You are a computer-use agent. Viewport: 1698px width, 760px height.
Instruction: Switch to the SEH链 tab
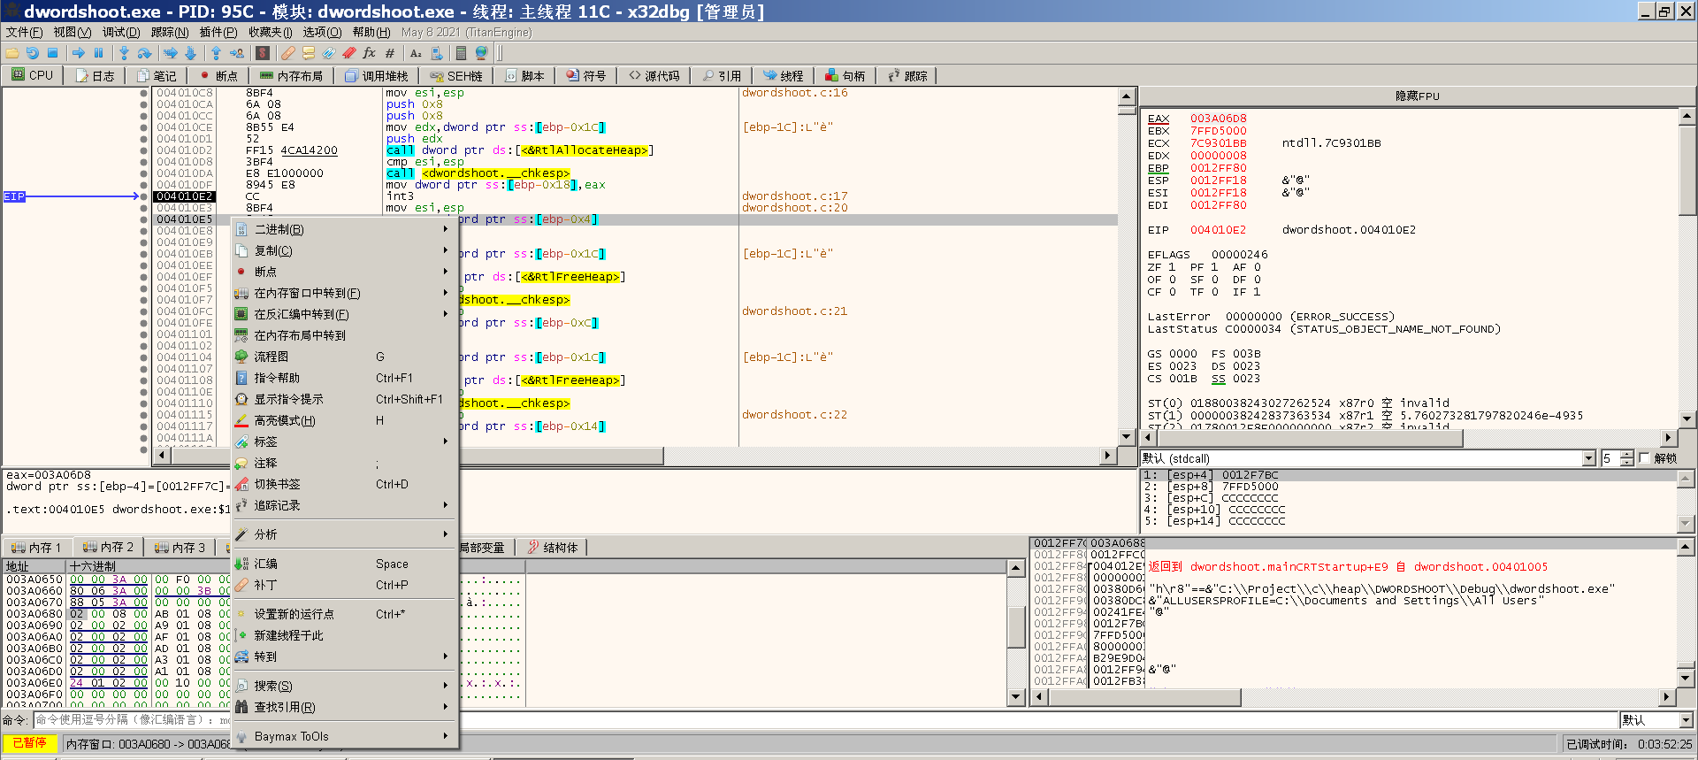456,76
